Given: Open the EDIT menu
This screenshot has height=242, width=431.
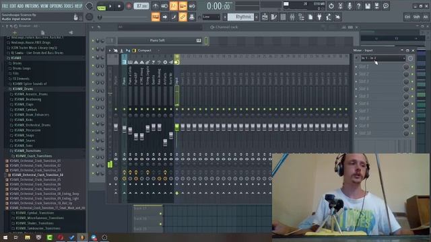Looking at the screenshot, I should coord(13,6).
